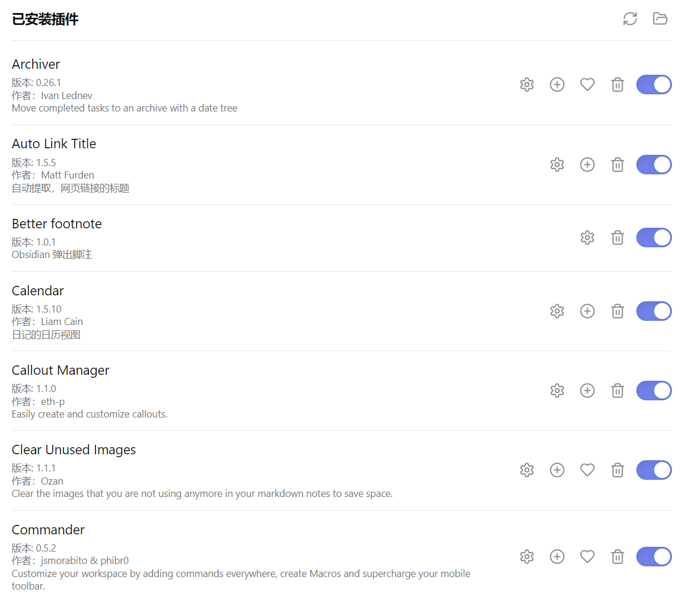The width and height of the screenshot is (685, 599).
Task: Open Archiver plugin settings gear
Action: click(x=527, y=84)
